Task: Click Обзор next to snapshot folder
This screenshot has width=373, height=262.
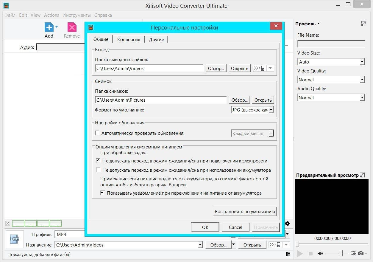Action: 239,100
